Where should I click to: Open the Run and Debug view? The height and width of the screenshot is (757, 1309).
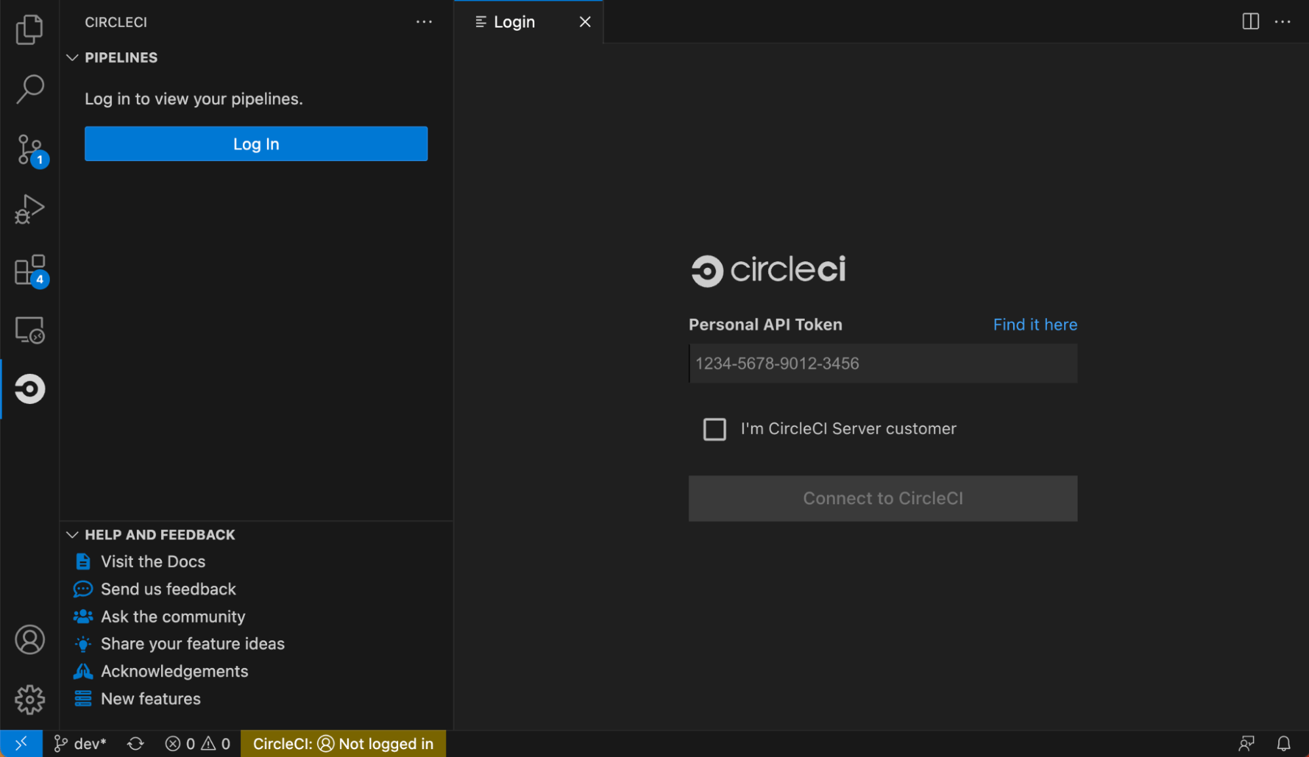click(x=29, y=210)
